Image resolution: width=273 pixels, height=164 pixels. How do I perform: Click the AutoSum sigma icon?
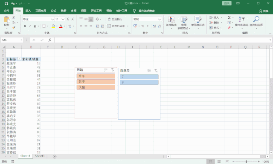[x=229, y=17]
